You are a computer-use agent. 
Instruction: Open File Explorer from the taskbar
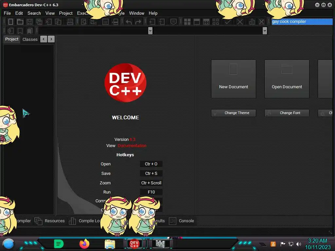tap(110, 244)
